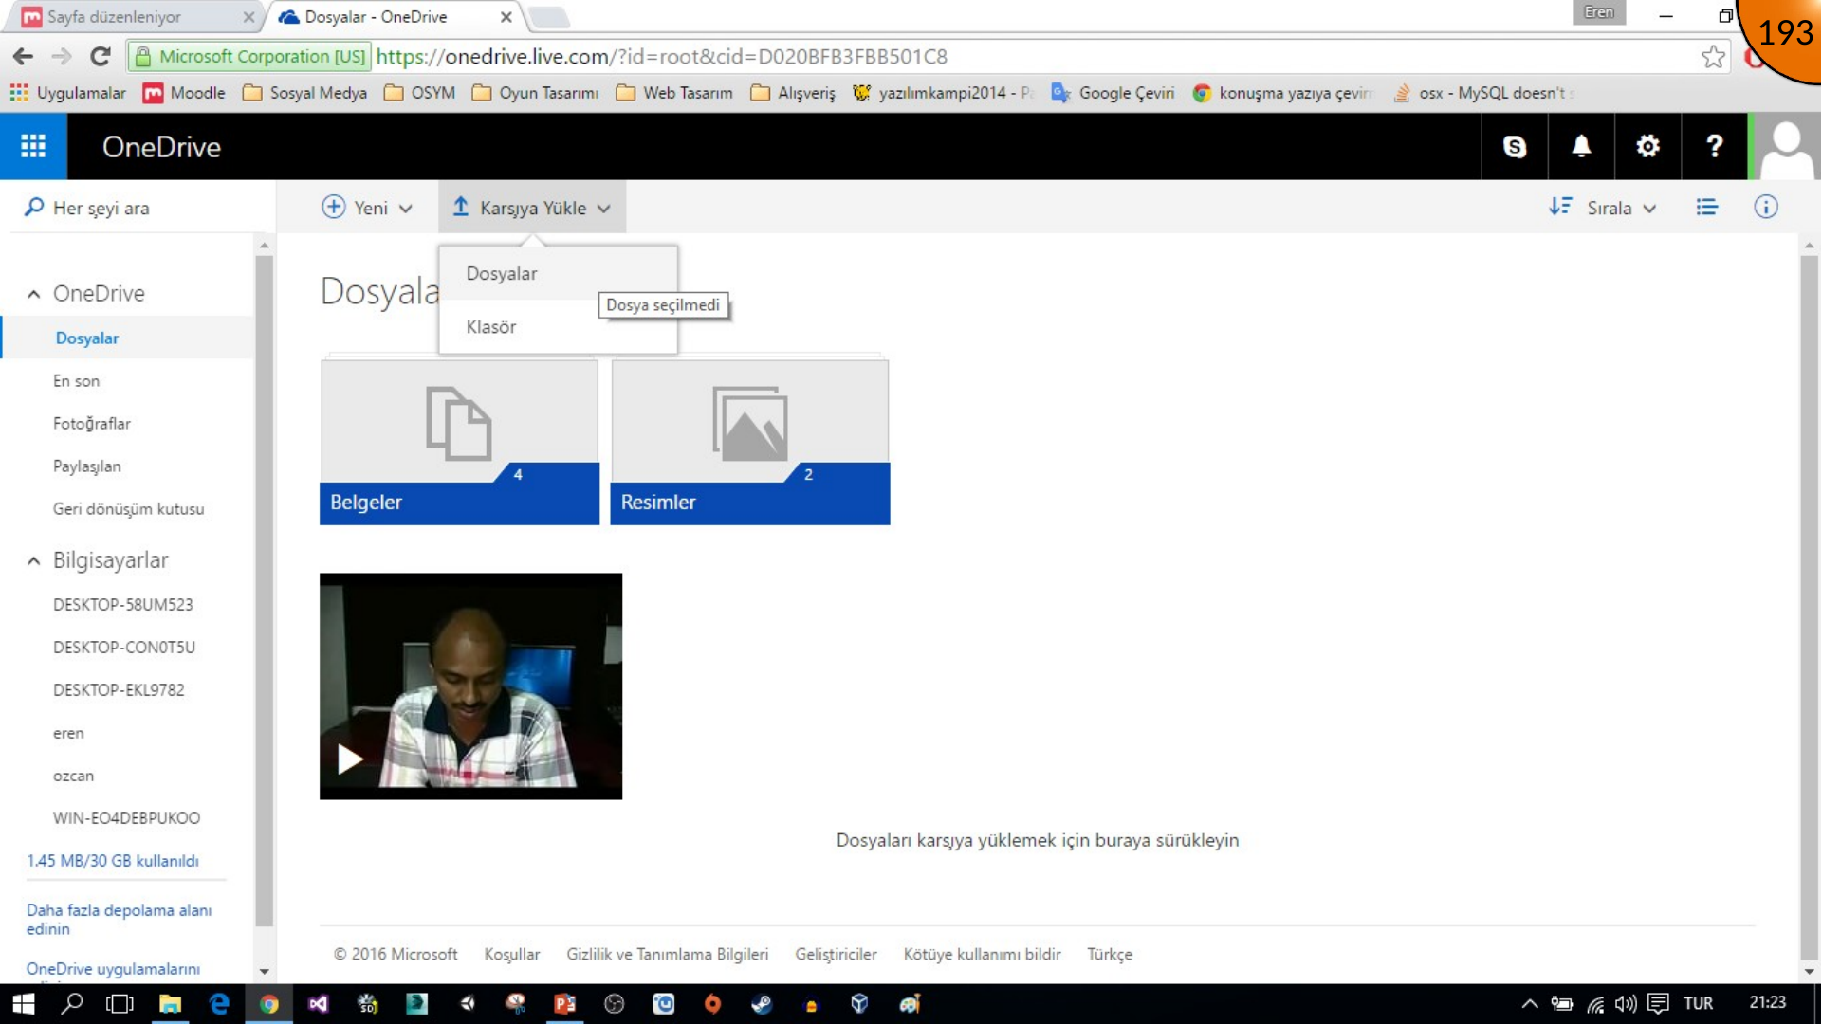Show hidden system tray icons

coord(1529,1003)
